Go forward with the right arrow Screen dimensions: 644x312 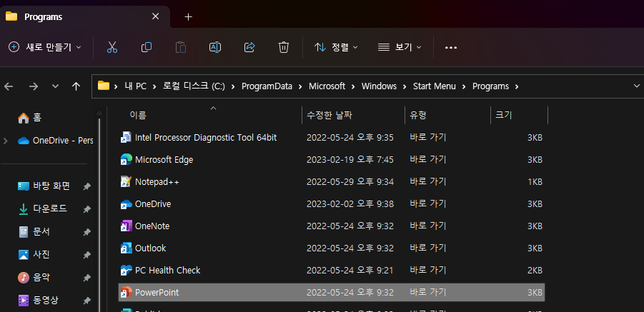click(x=34, y=86)
